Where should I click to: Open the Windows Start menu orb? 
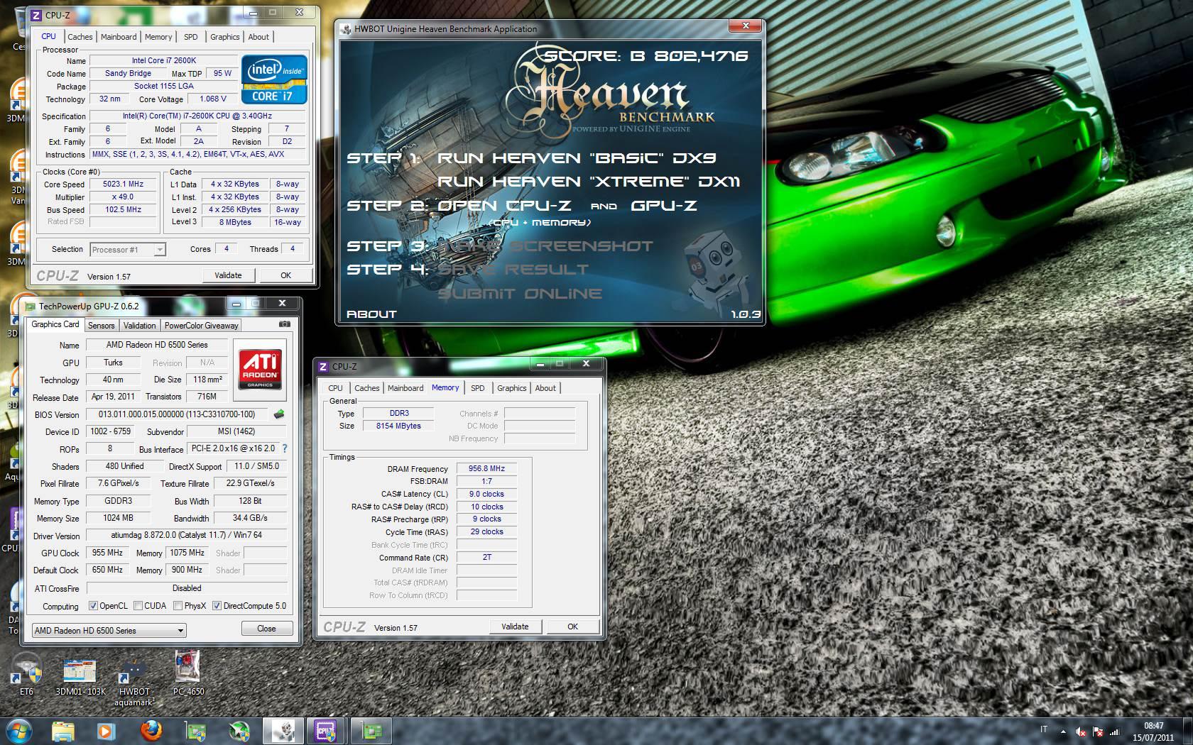(18, 730)
